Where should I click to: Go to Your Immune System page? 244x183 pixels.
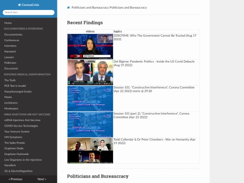tap(17, 131)
